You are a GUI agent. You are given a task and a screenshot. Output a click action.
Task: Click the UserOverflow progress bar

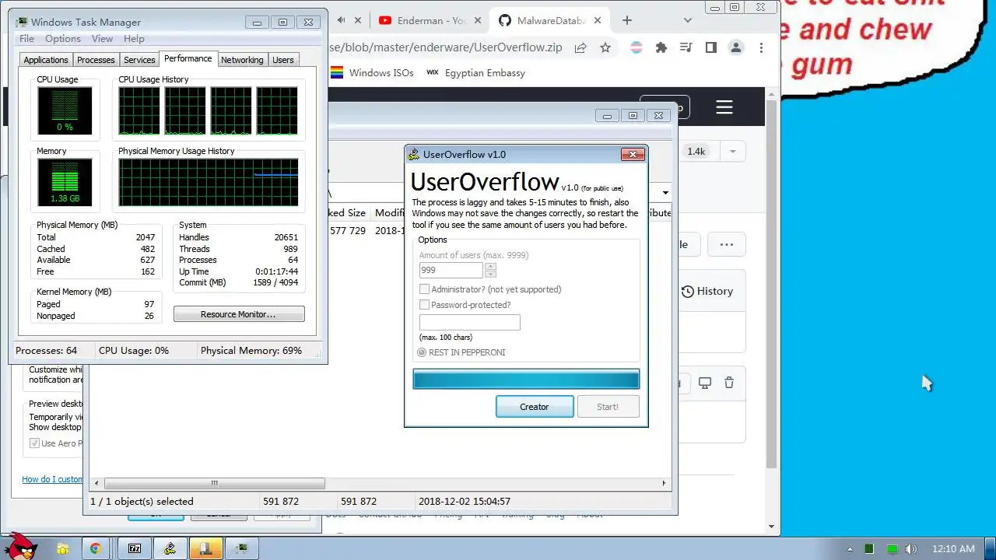(526, 380)
